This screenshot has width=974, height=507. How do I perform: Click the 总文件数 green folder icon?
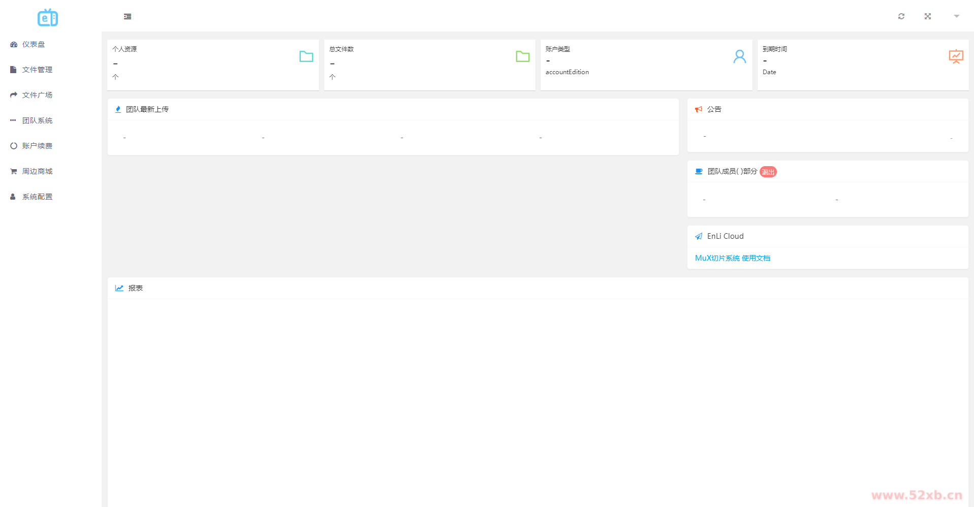pyautogui.click(x=522, y=56)
